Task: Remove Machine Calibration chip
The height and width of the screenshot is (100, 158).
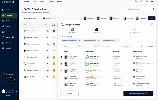Action: (x=98, y=40)
